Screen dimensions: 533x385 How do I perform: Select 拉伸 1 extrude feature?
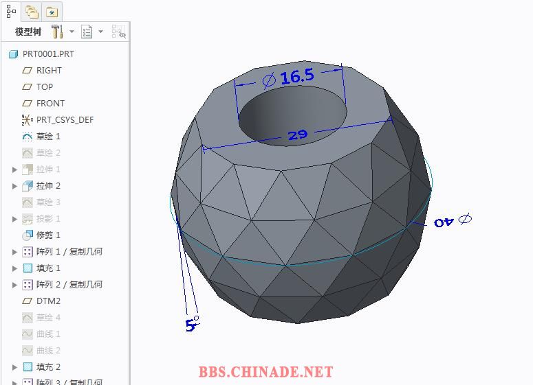48,170
